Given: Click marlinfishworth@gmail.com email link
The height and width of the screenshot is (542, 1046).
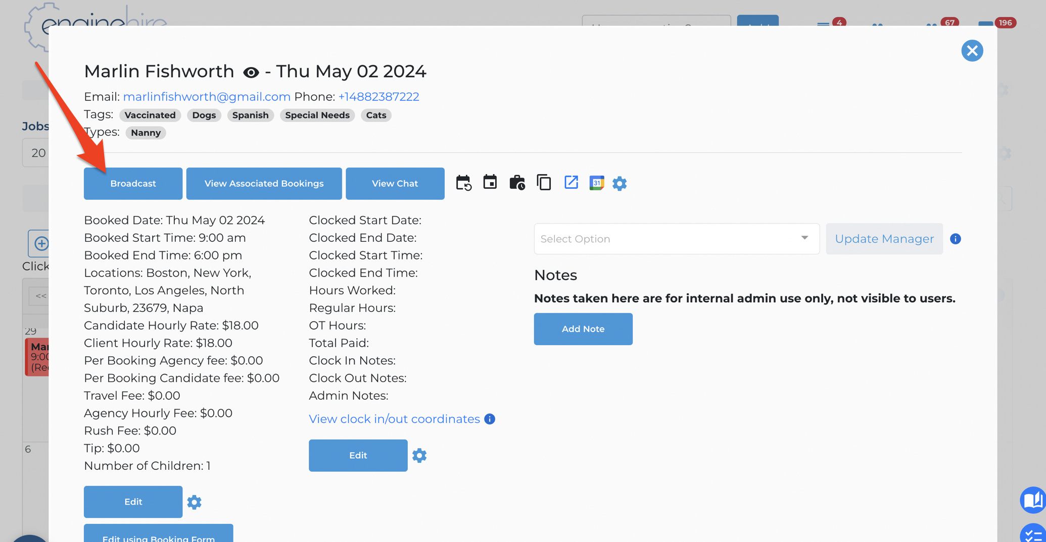Looking at the screenshot, I should [x=207, y=96].
